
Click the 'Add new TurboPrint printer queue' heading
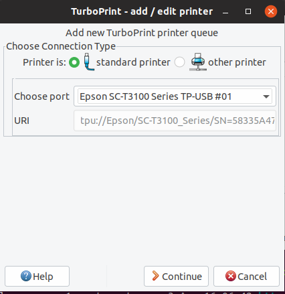[142, 33]
